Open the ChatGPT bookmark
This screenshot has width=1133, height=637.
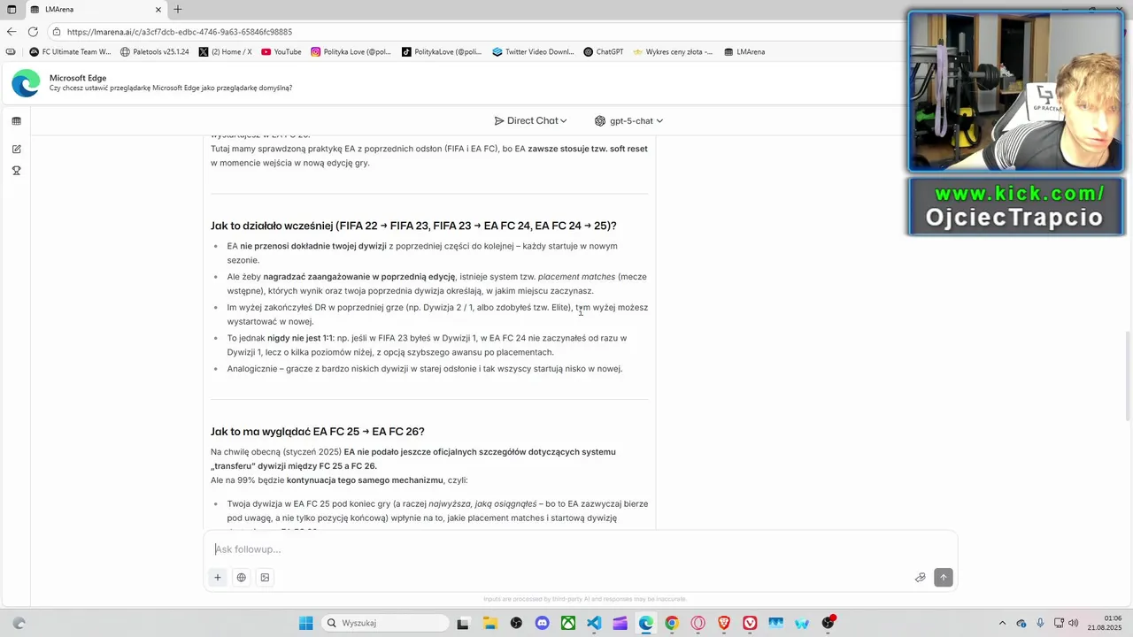[604, 51]
